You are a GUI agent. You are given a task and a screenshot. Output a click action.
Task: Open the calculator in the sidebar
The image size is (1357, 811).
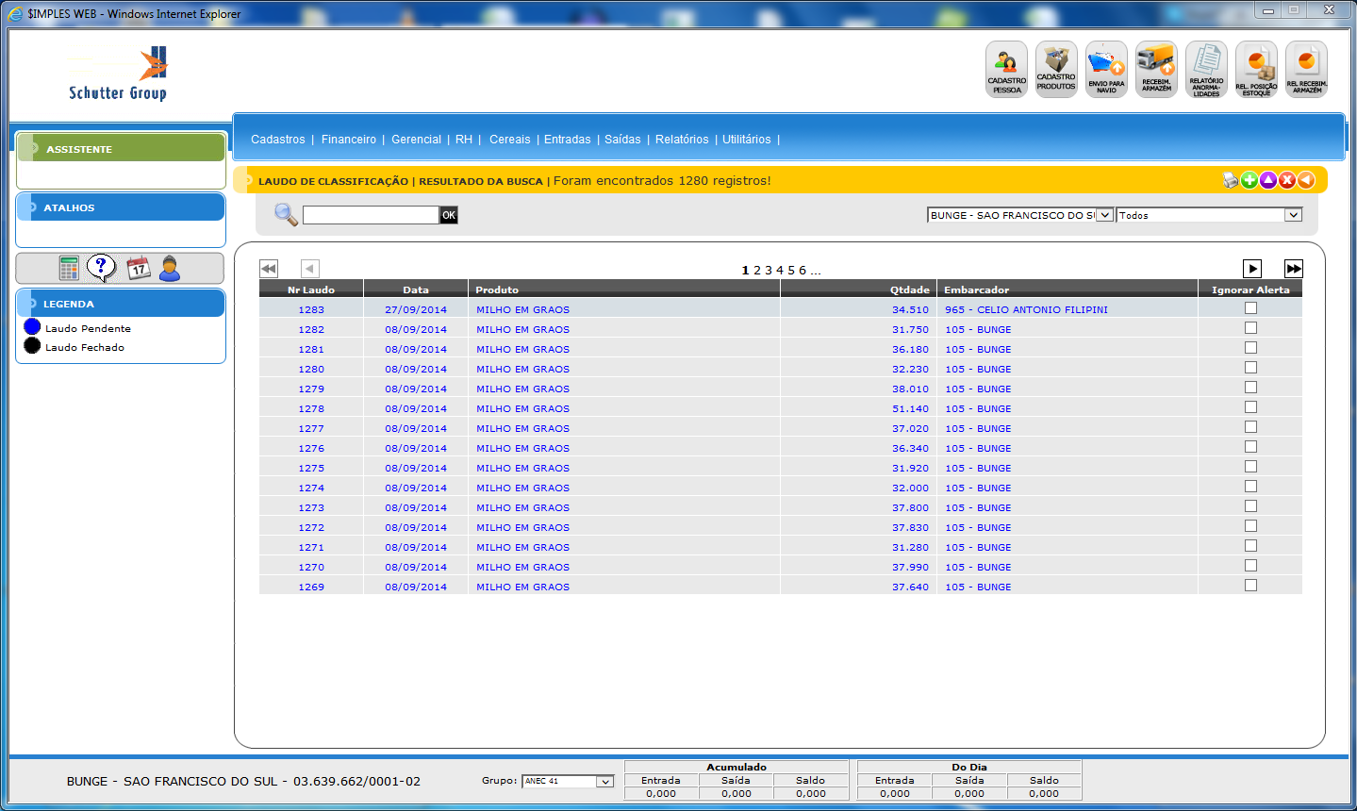(x=69, y=269)
